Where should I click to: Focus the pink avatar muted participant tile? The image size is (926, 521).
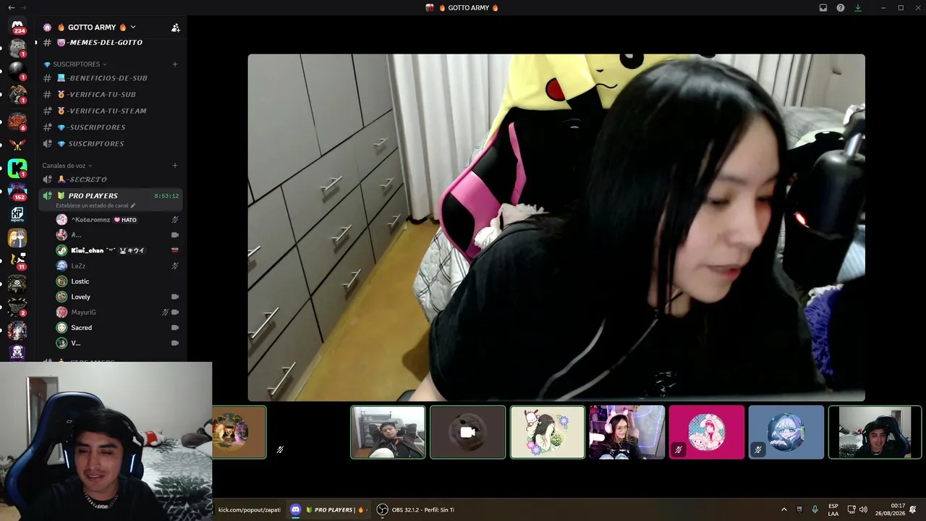706,432
